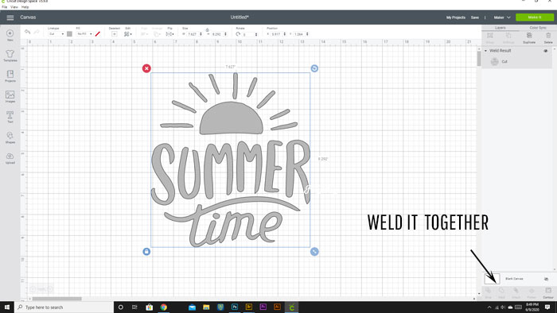Click the New project icon in sidebar
Viewport: 557px width, 313px height.
(10, 35)
